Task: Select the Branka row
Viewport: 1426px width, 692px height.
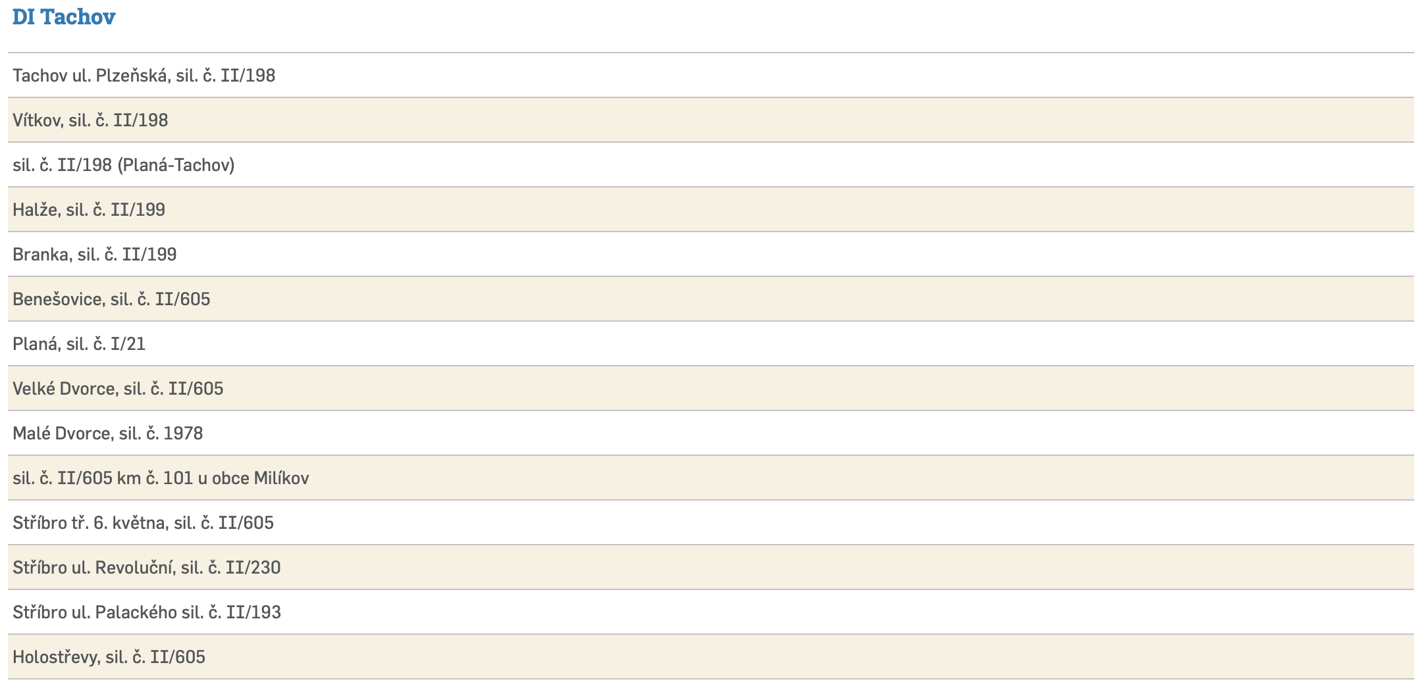Action: [x=94, y=255]
